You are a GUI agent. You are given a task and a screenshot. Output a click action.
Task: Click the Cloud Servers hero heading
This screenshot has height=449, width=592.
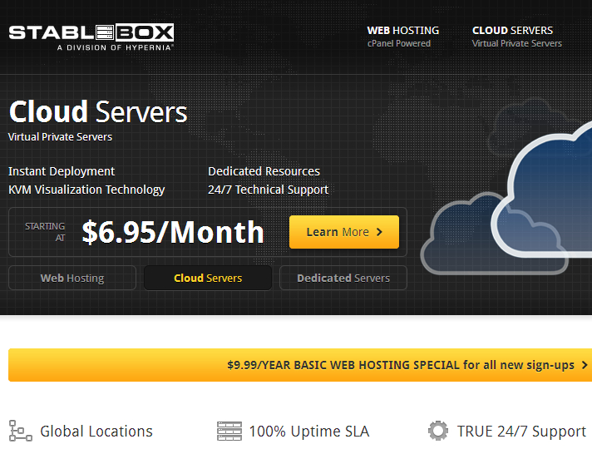(x=98, y=111)
